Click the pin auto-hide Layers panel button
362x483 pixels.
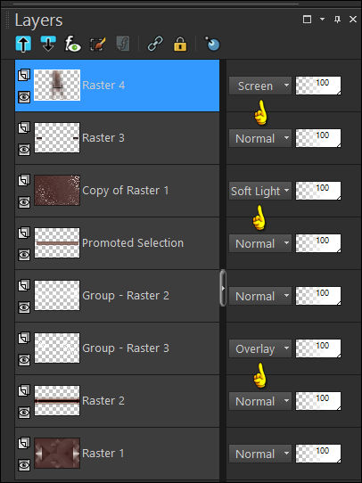pos(337,20)
